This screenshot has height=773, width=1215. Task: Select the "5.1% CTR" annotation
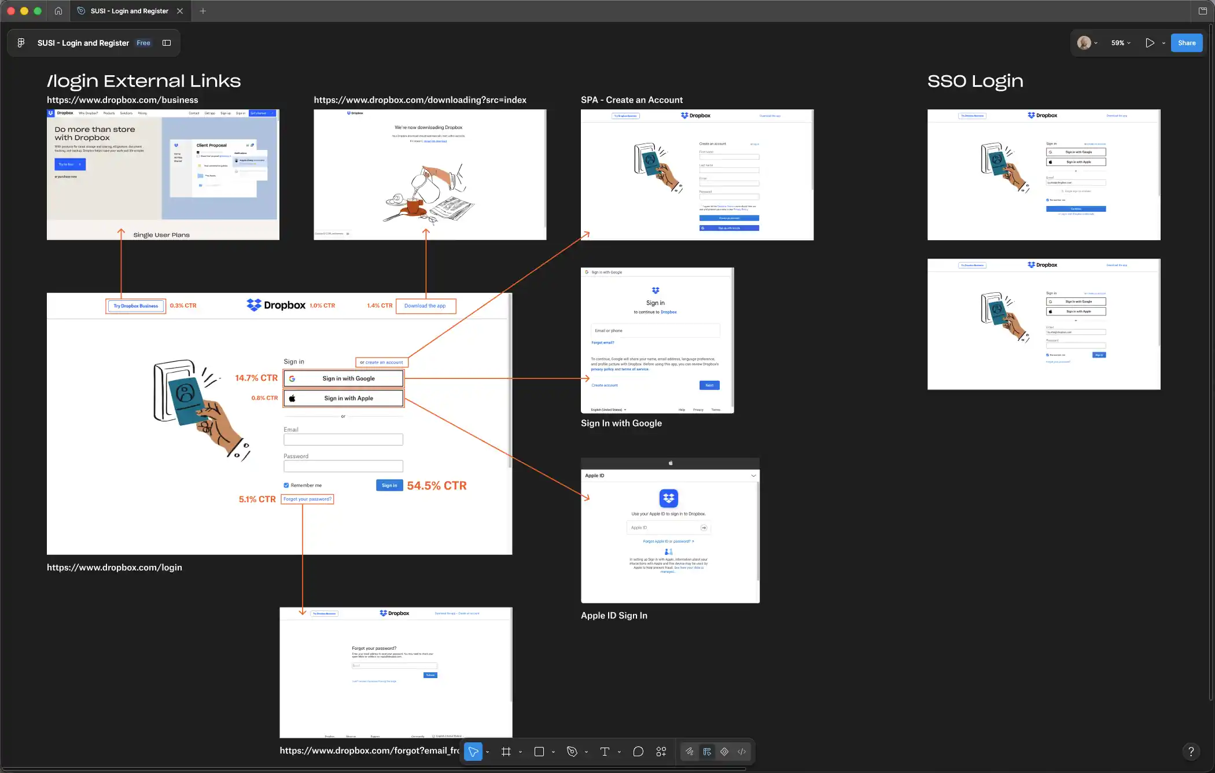257,499
